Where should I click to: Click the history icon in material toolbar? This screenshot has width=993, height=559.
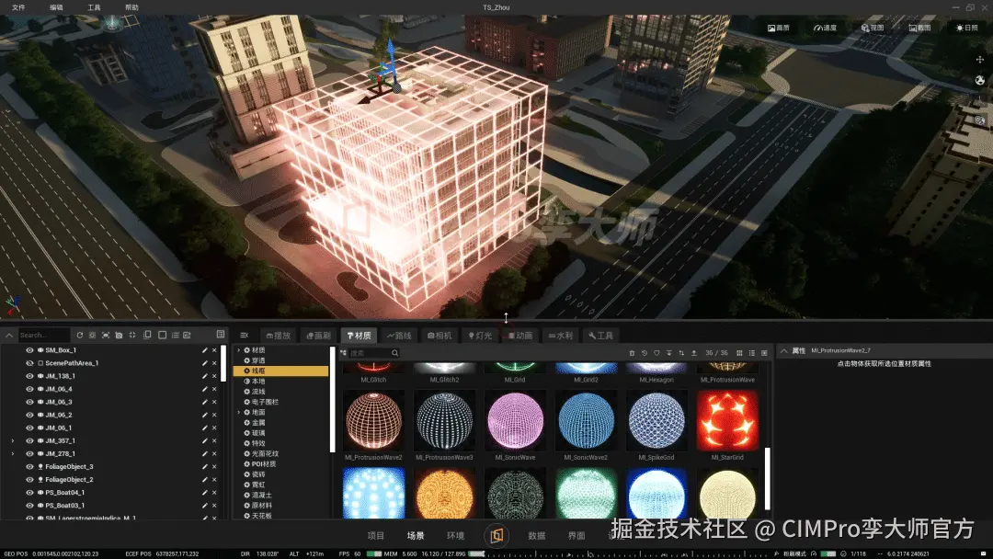point(644,353)
